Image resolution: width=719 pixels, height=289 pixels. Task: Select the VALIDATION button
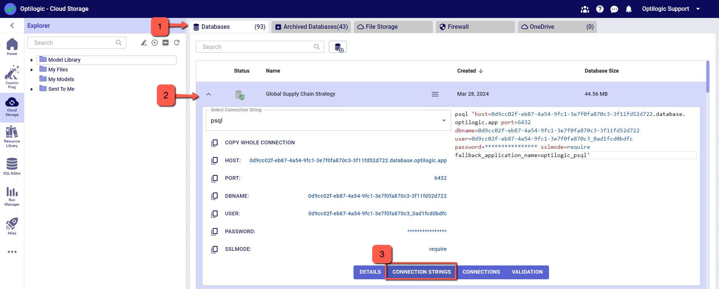click(527, 272)
